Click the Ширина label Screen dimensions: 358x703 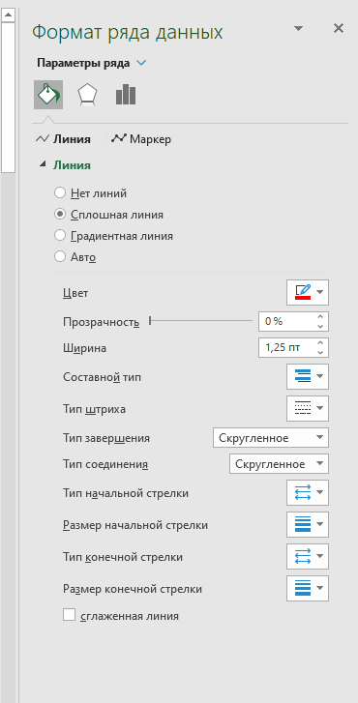click(x=85, y=348)
